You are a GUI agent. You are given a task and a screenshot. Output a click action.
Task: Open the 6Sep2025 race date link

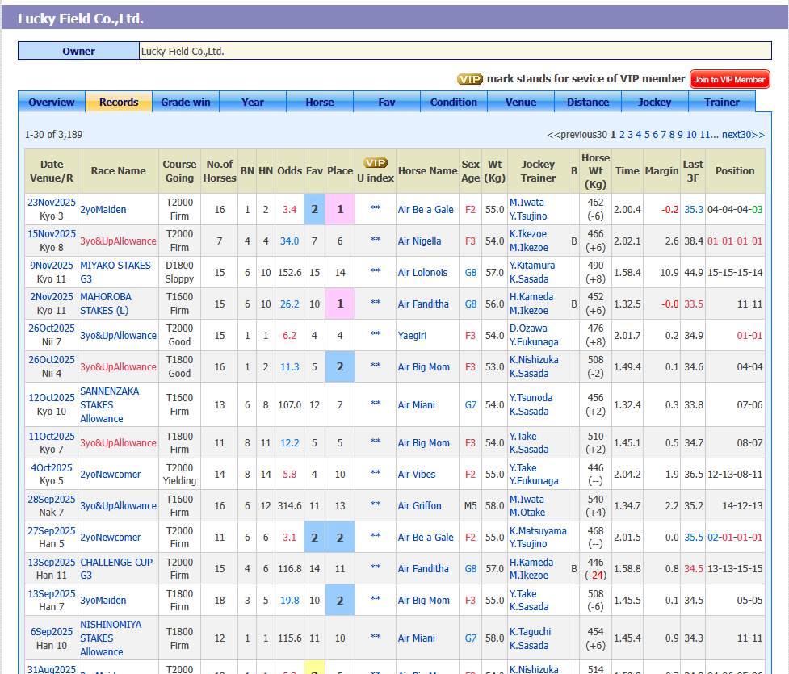pos(52,632)
